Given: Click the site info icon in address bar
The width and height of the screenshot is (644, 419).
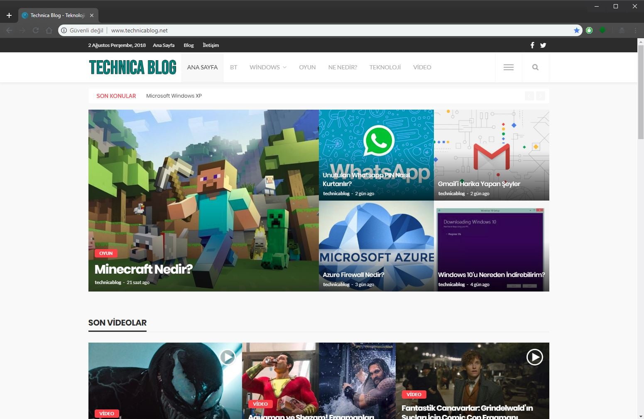Looking at the screenshot, I should click(64, 30).
